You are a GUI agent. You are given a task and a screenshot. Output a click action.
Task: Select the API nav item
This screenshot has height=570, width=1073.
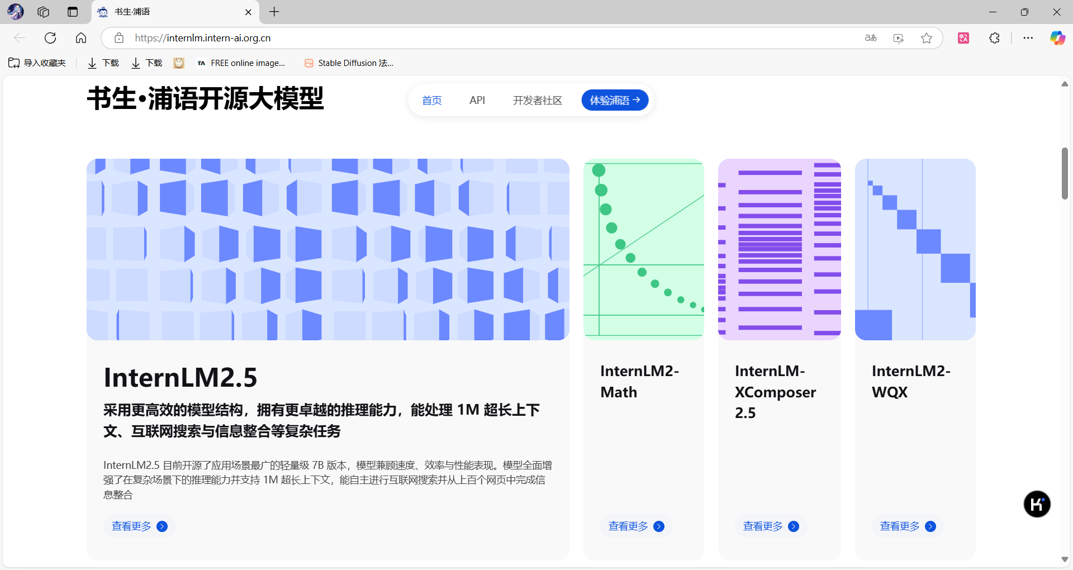pos(477,101)
